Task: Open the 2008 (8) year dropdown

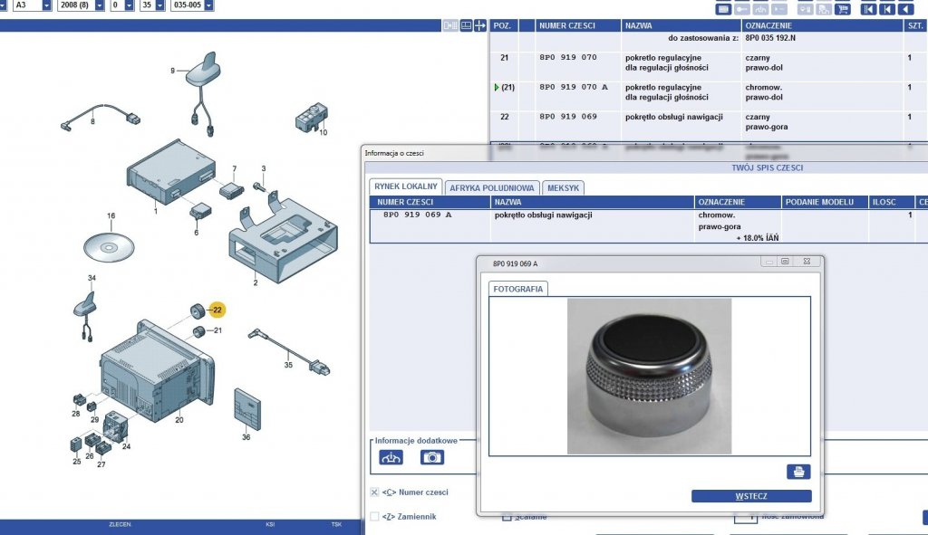Action: [100, 5]
